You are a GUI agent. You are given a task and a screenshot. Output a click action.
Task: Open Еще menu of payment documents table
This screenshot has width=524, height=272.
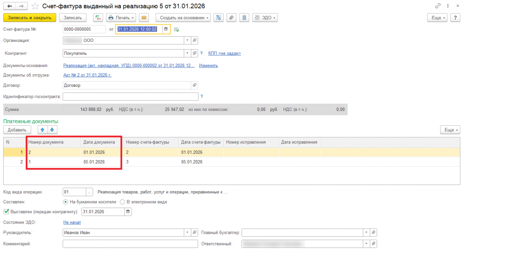[x=450, y=130]
